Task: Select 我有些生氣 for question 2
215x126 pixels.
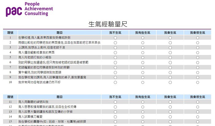Action: coord(143,42)
